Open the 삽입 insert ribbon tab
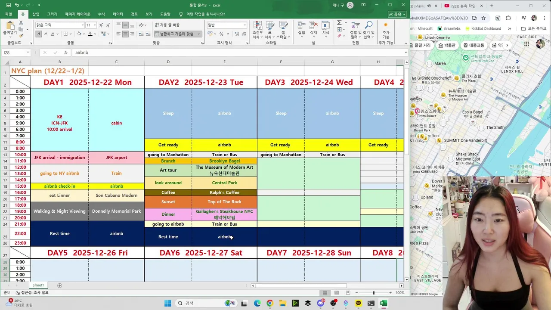The height and width of the screenshot is (310, 551). point(36,14)
